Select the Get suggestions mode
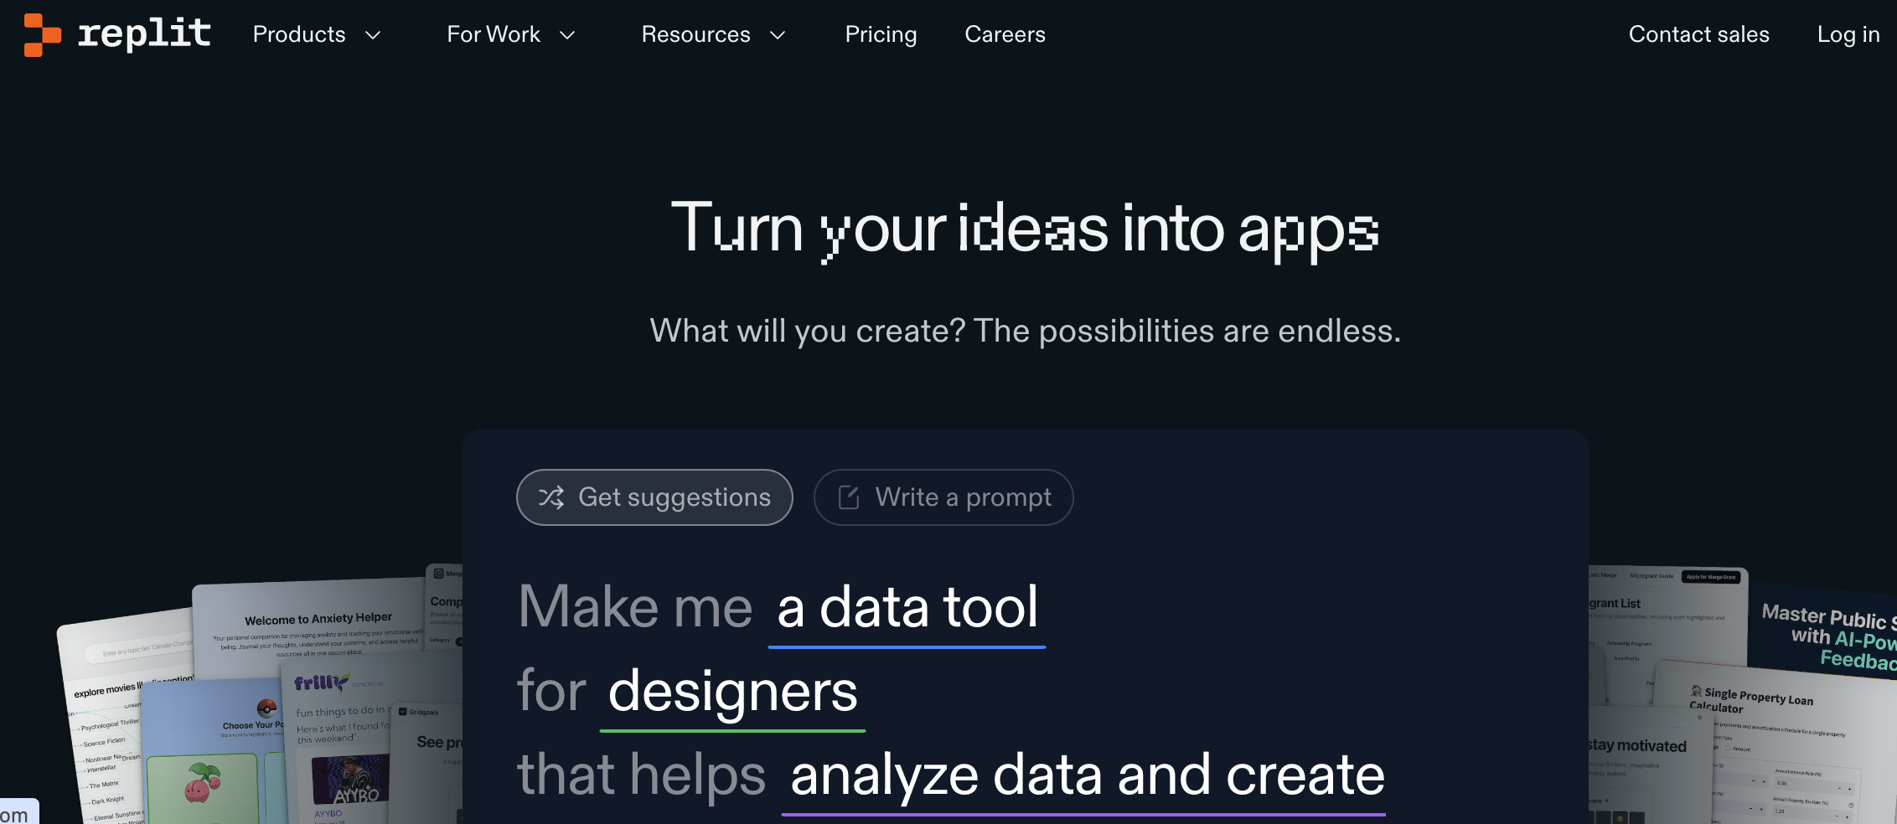This screenshot has width=1897, height=824. click(x=654, y=497)
